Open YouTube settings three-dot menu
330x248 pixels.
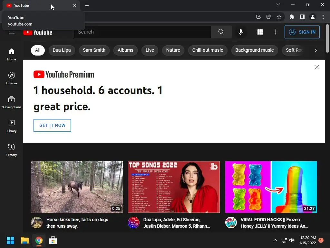pos(275,32)
